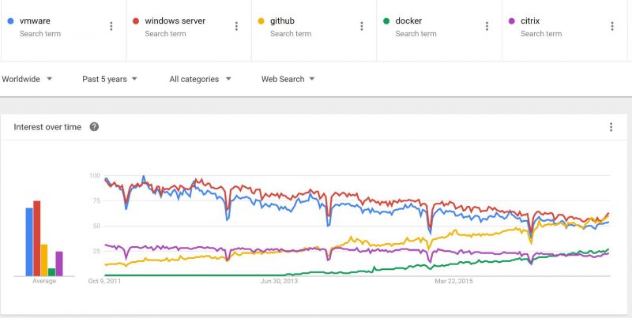Click the red average bar in the chart
The height and width of the screenshot is (318, 632).
pos(36,238)
